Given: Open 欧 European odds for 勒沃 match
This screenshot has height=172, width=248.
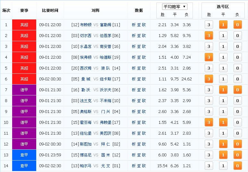Looking at the screenshot, I should coord(144,90).
